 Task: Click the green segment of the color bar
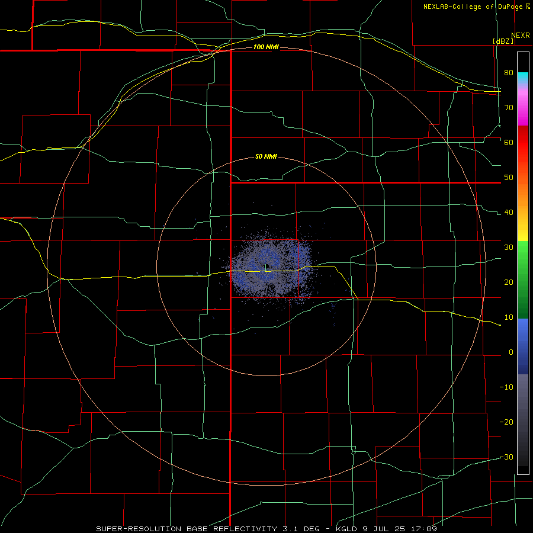click(x=523, y=280)
